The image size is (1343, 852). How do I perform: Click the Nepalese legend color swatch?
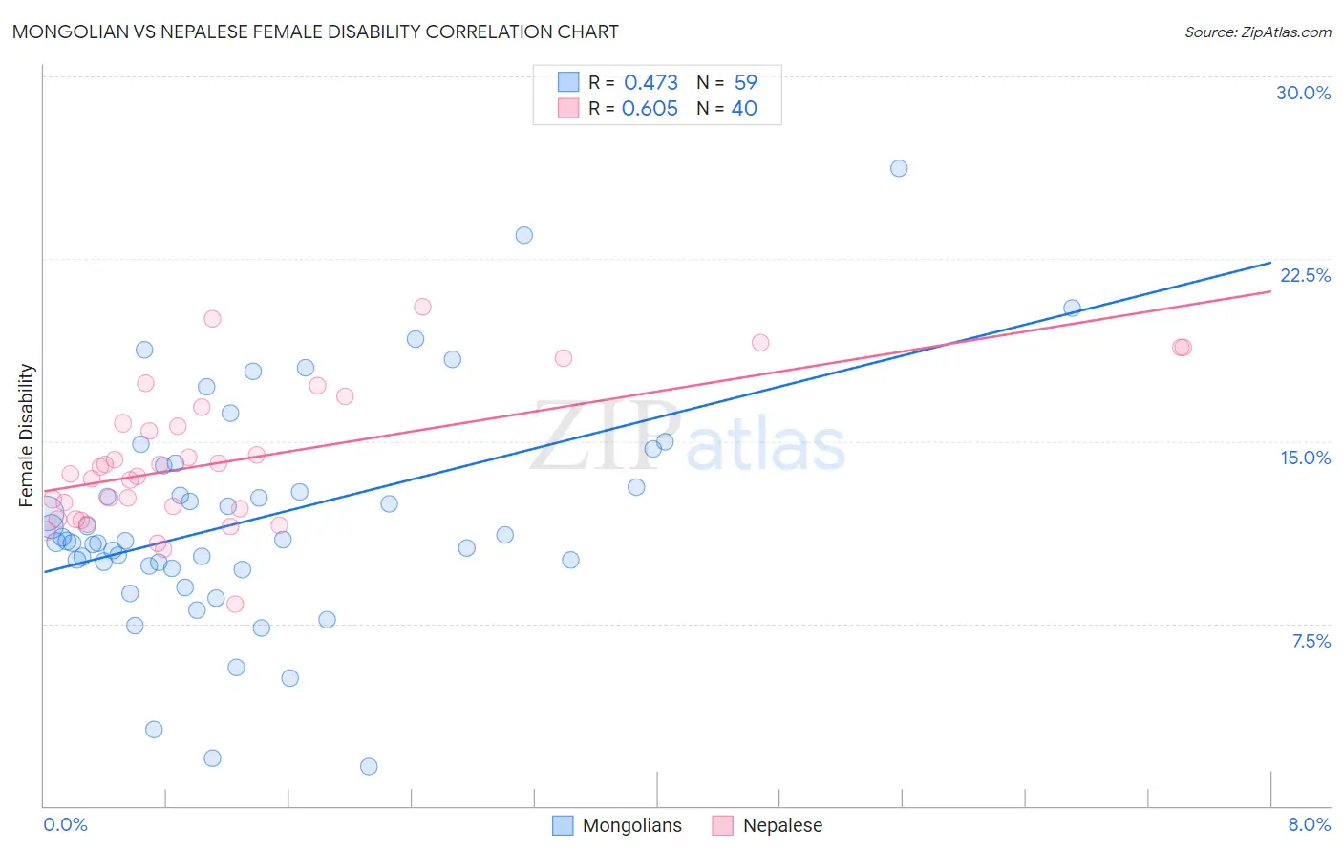coord(723,825)
